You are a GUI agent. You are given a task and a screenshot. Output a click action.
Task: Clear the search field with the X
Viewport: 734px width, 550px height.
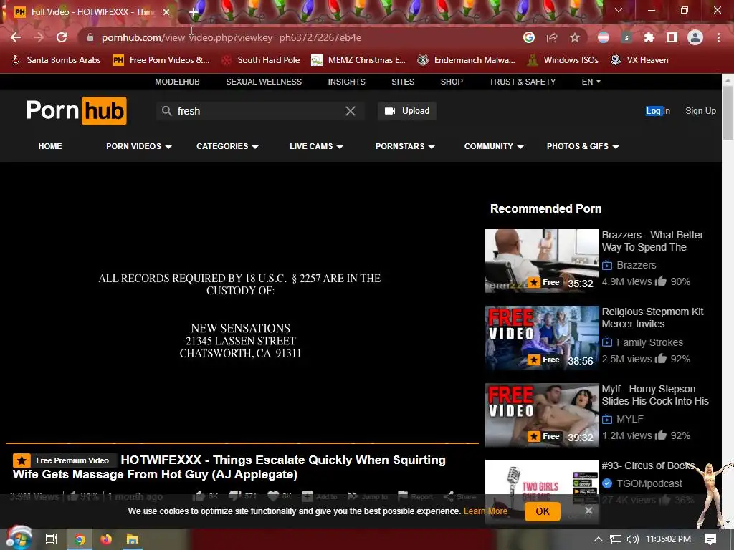click(350, 111)
